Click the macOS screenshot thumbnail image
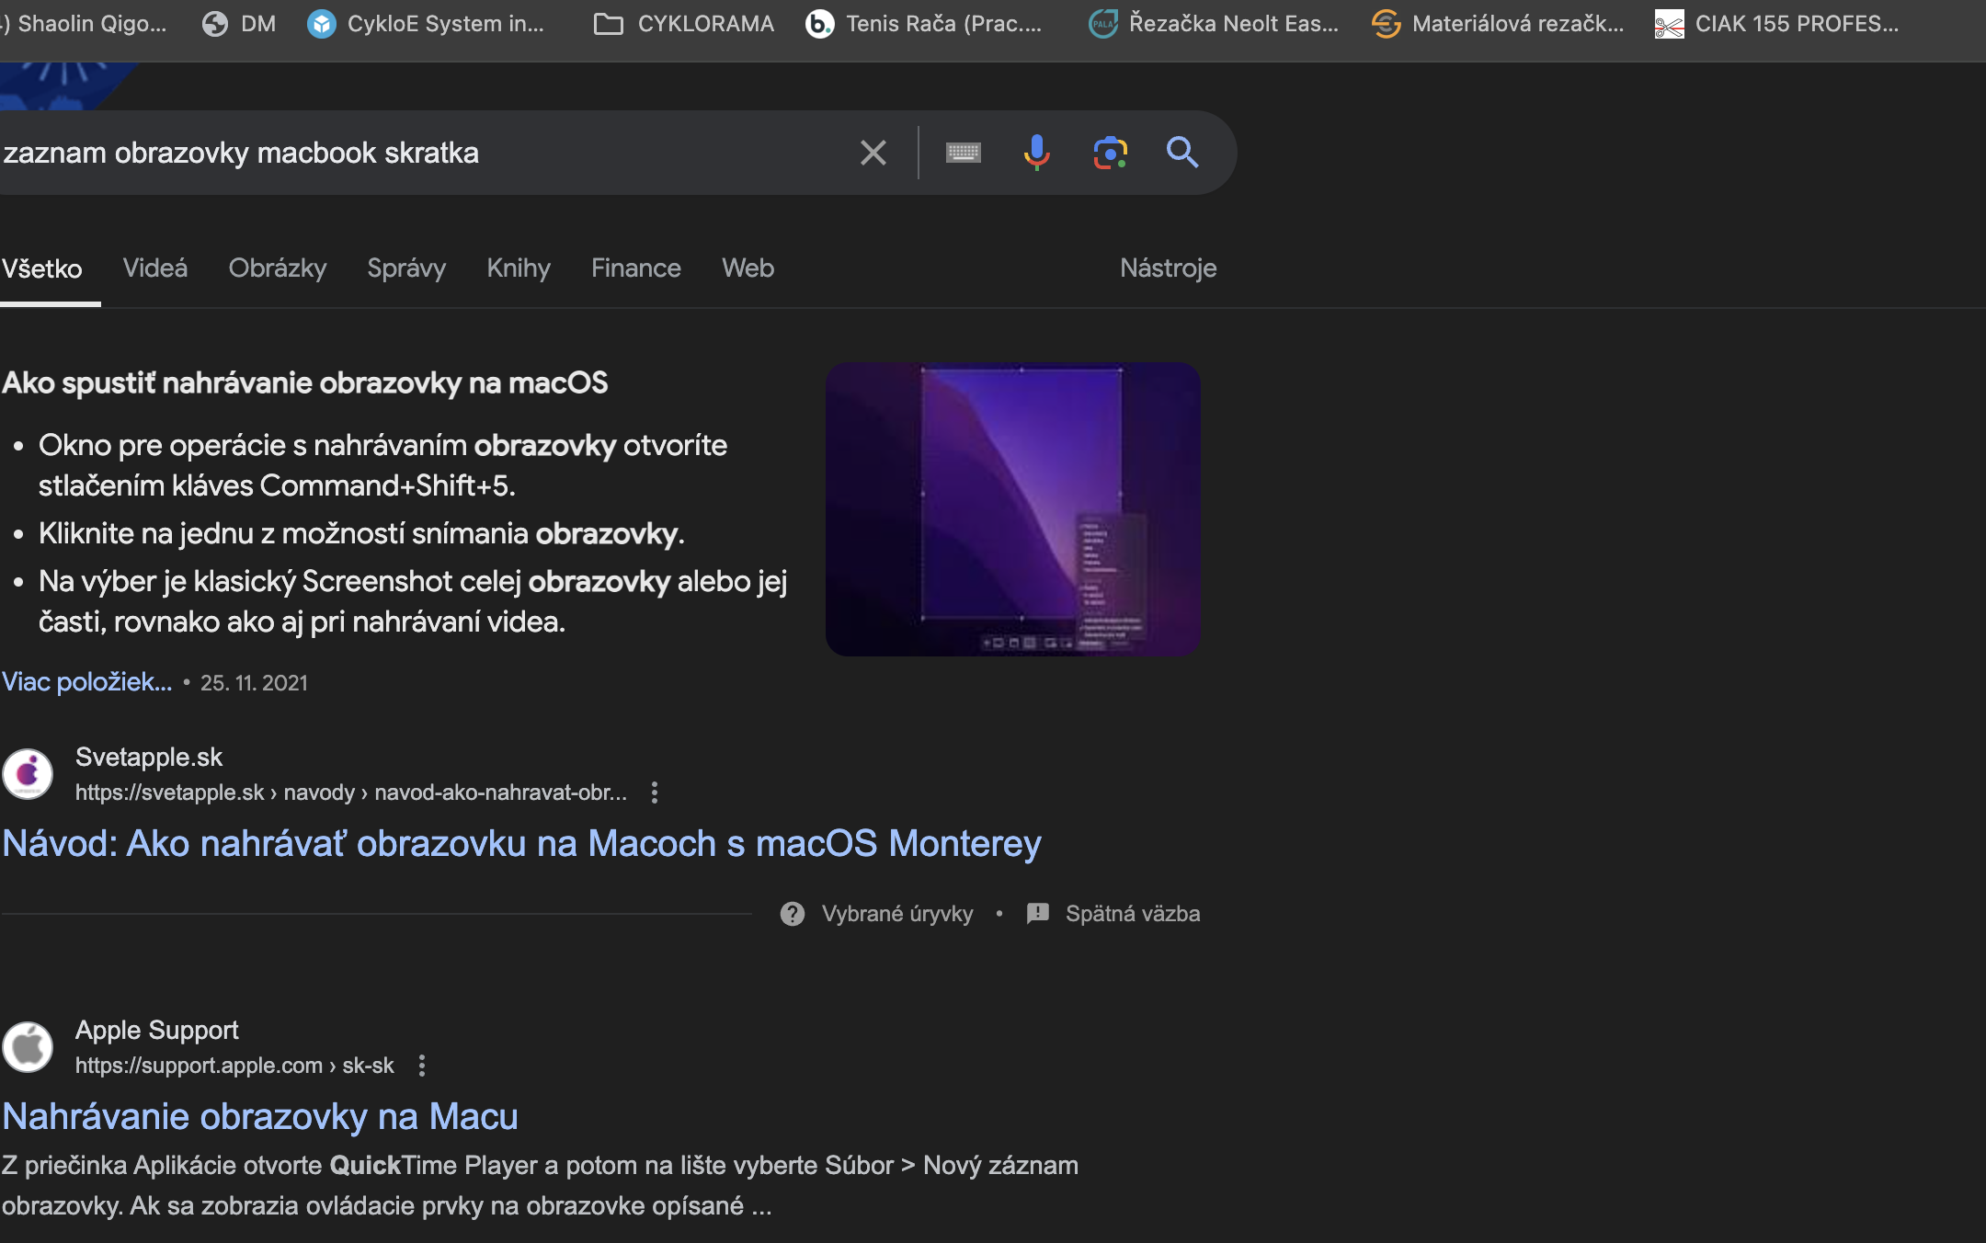The image size is (1986, 1243). click(1012, 508)
